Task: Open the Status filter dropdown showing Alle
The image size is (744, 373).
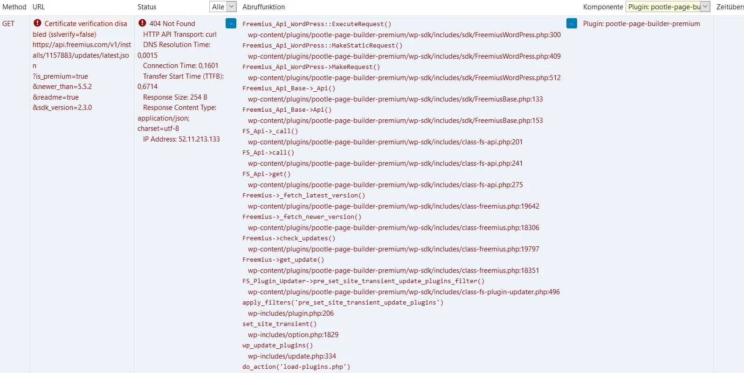Action: tap(223, 7)
